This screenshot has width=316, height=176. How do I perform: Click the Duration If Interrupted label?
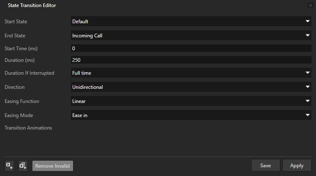[29, 73]
